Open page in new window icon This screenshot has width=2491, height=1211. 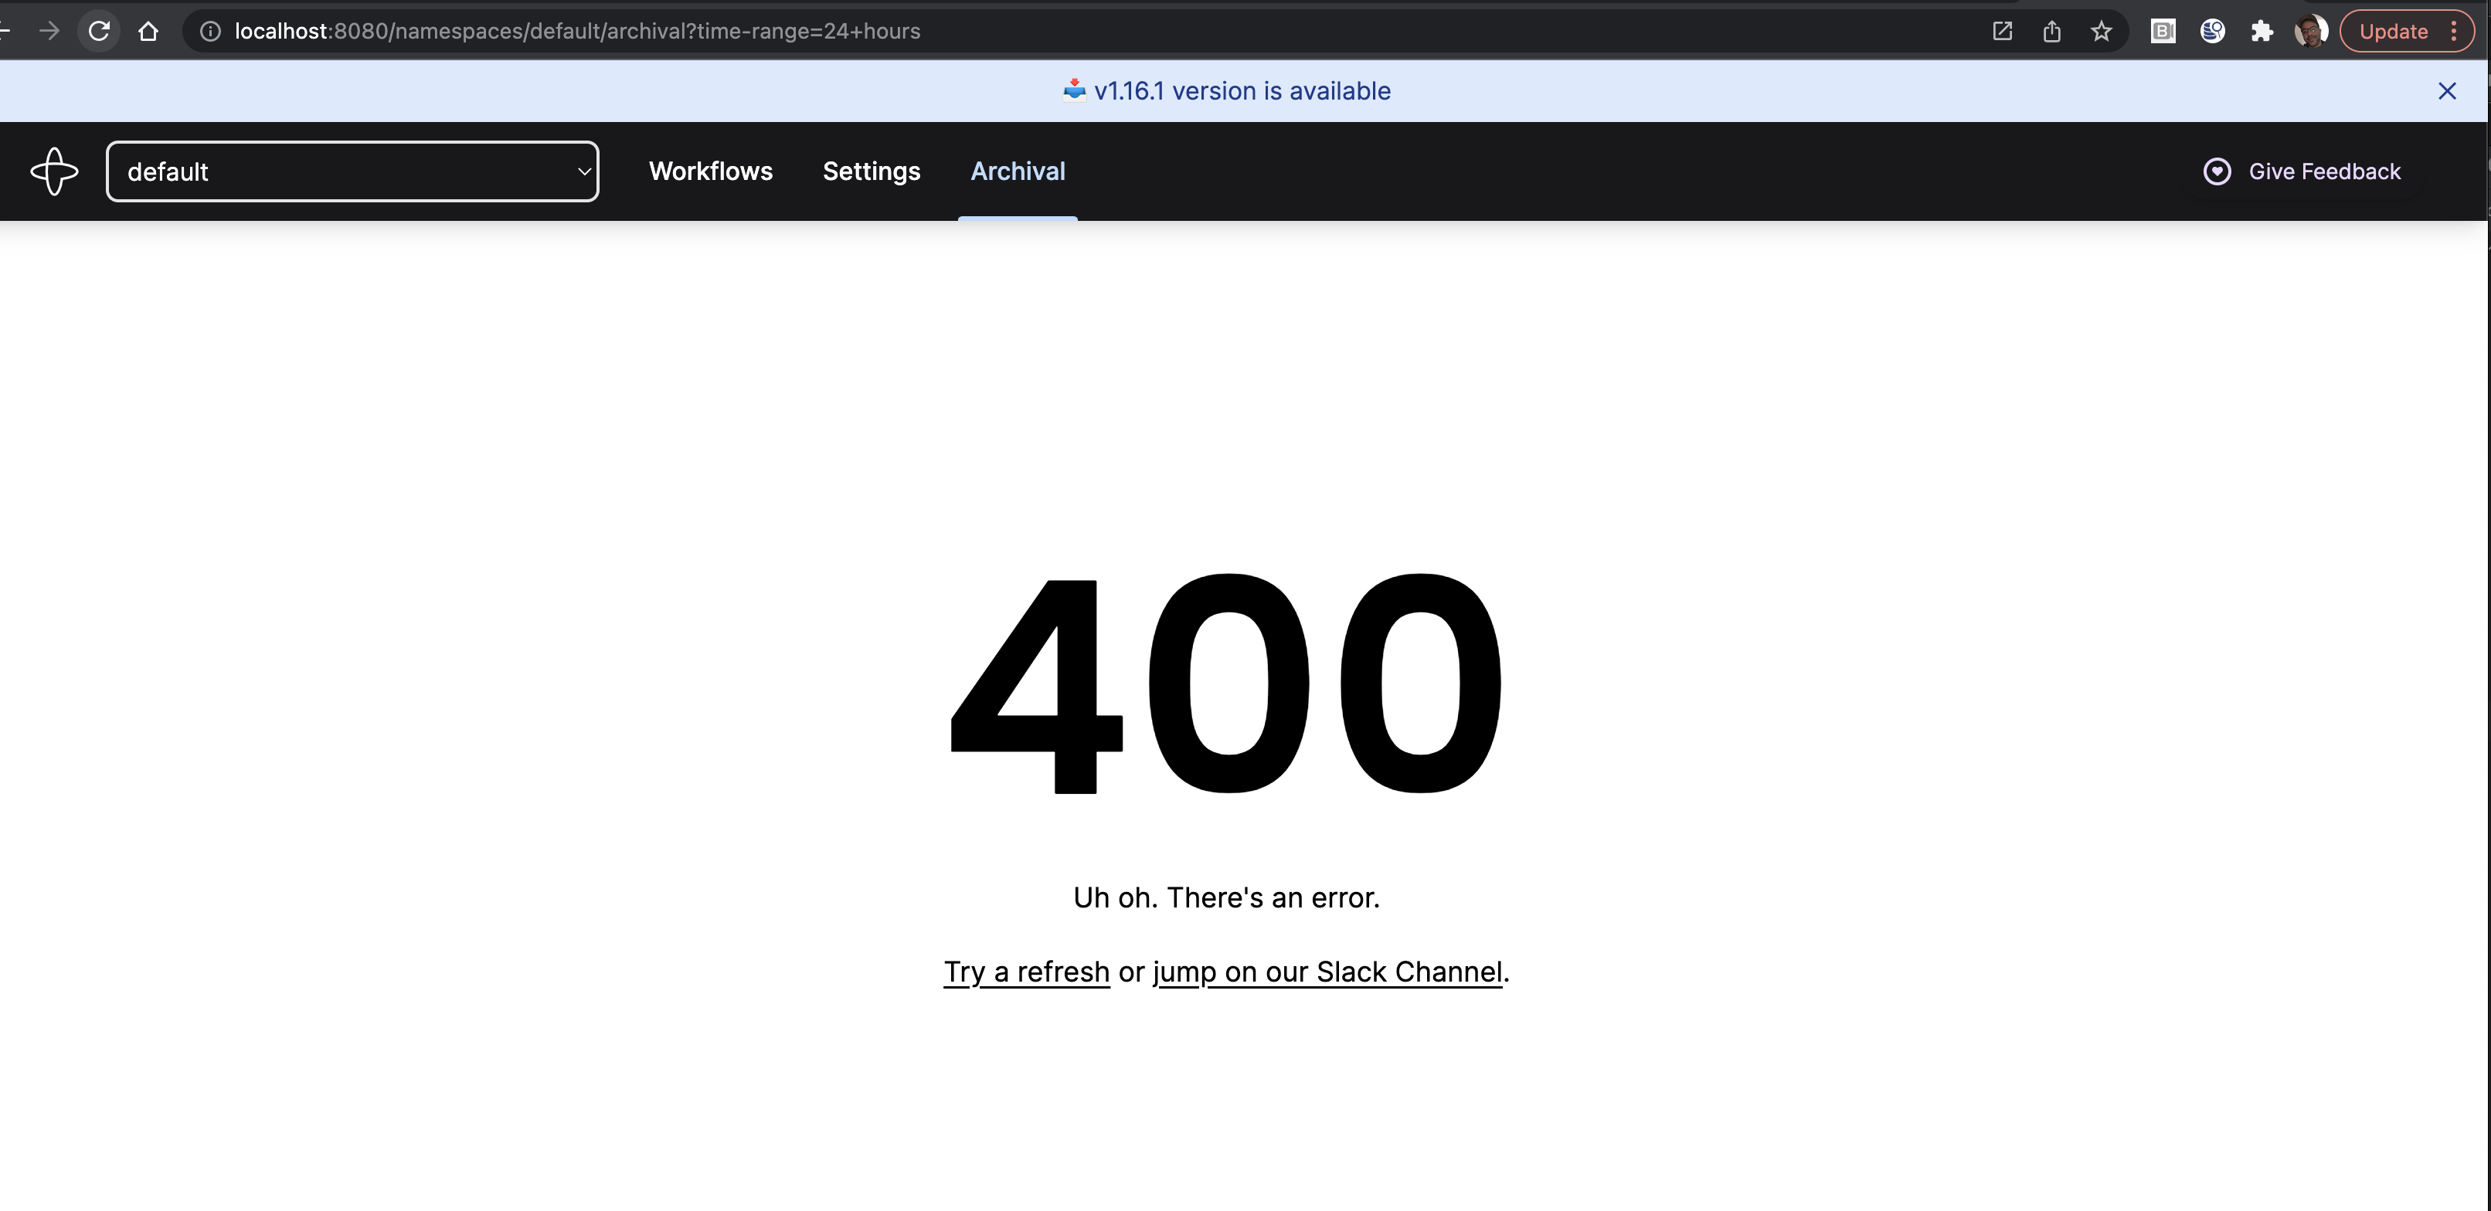[2002, 31]
